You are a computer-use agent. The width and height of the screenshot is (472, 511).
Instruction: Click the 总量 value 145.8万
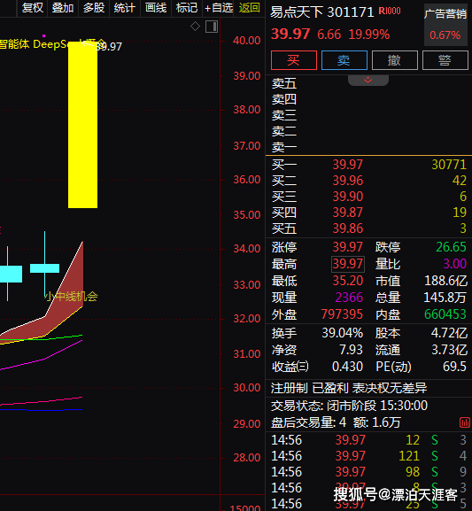click(445, 298)
